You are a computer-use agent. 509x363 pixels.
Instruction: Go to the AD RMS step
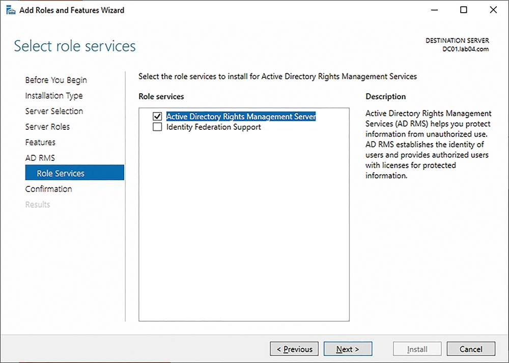pos(40,158)
